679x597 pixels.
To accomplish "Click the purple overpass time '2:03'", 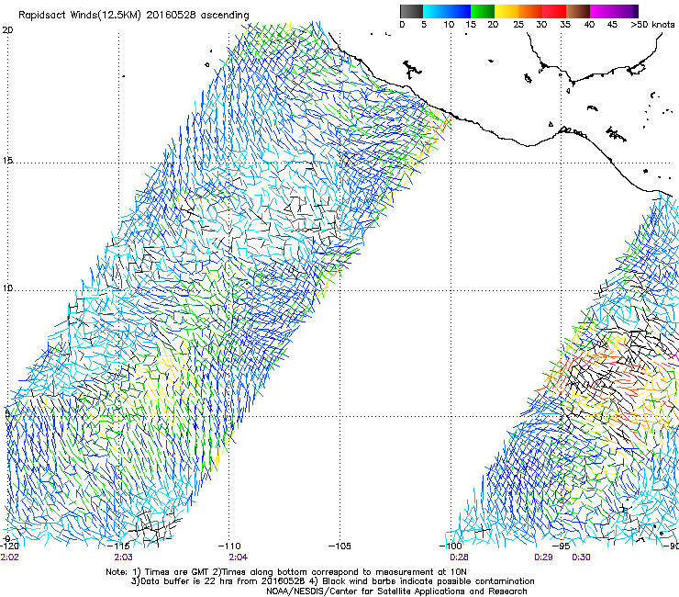I will (124, 558).
